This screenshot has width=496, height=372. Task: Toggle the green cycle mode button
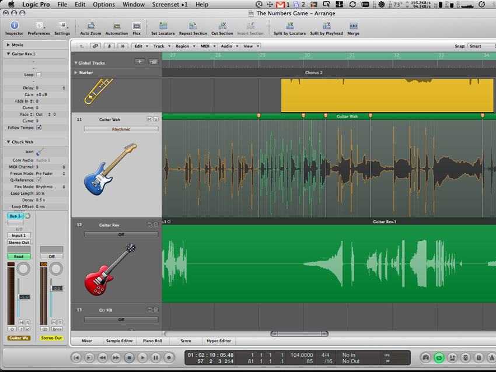tap(439, 358)
